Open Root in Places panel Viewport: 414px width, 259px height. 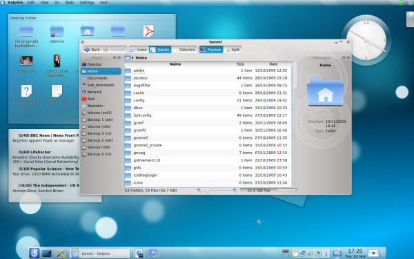[101, 99]
